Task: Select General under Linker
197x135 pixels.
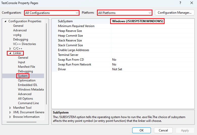Action: click(x=23, y=58)
